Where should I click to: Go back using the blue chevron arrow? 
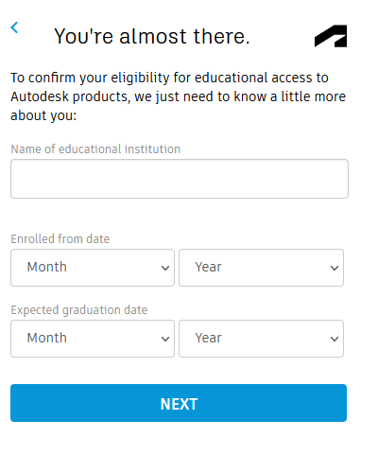coord(14,27)
